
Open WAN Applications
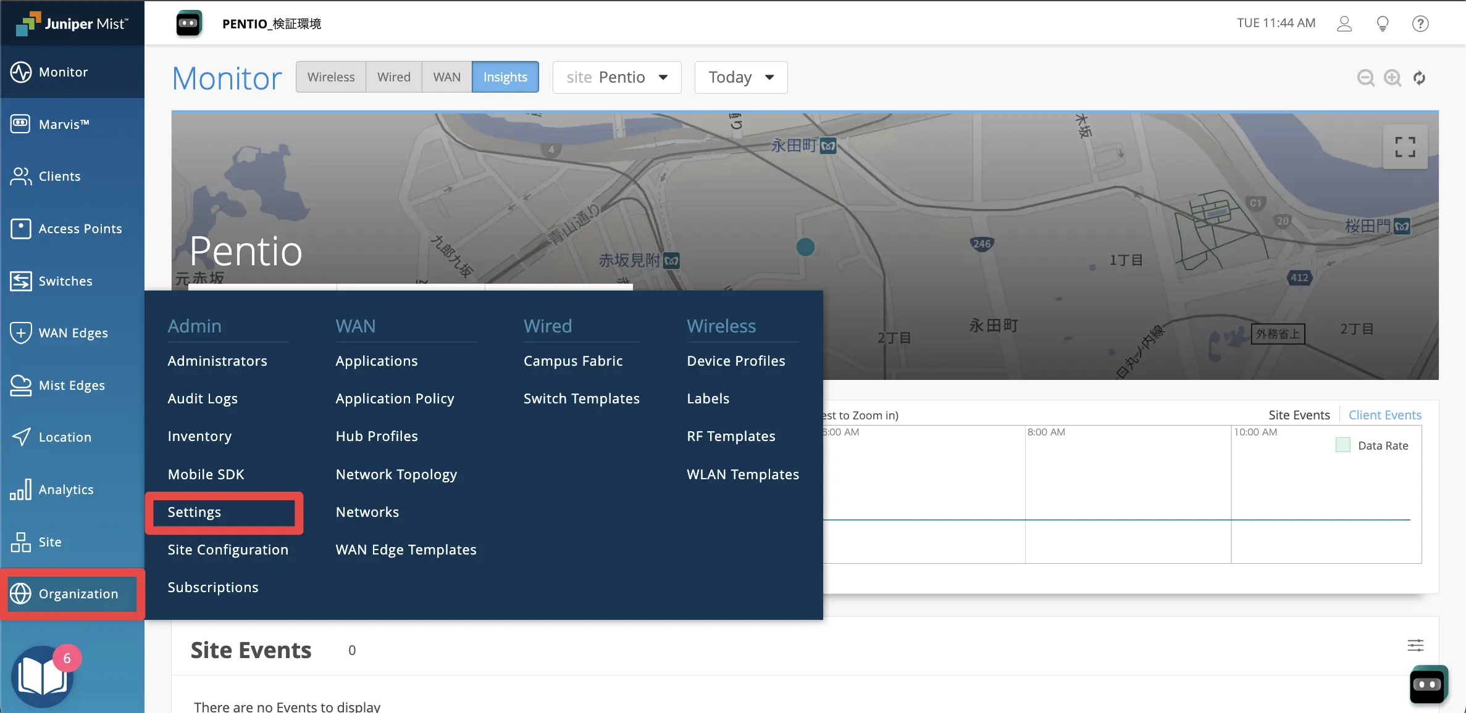377,361
